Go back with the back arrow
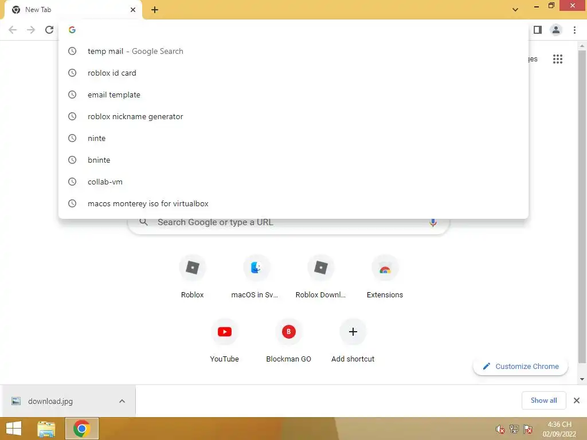The height and width of the screenshot is (440, 587). click(x=13, y=30)
